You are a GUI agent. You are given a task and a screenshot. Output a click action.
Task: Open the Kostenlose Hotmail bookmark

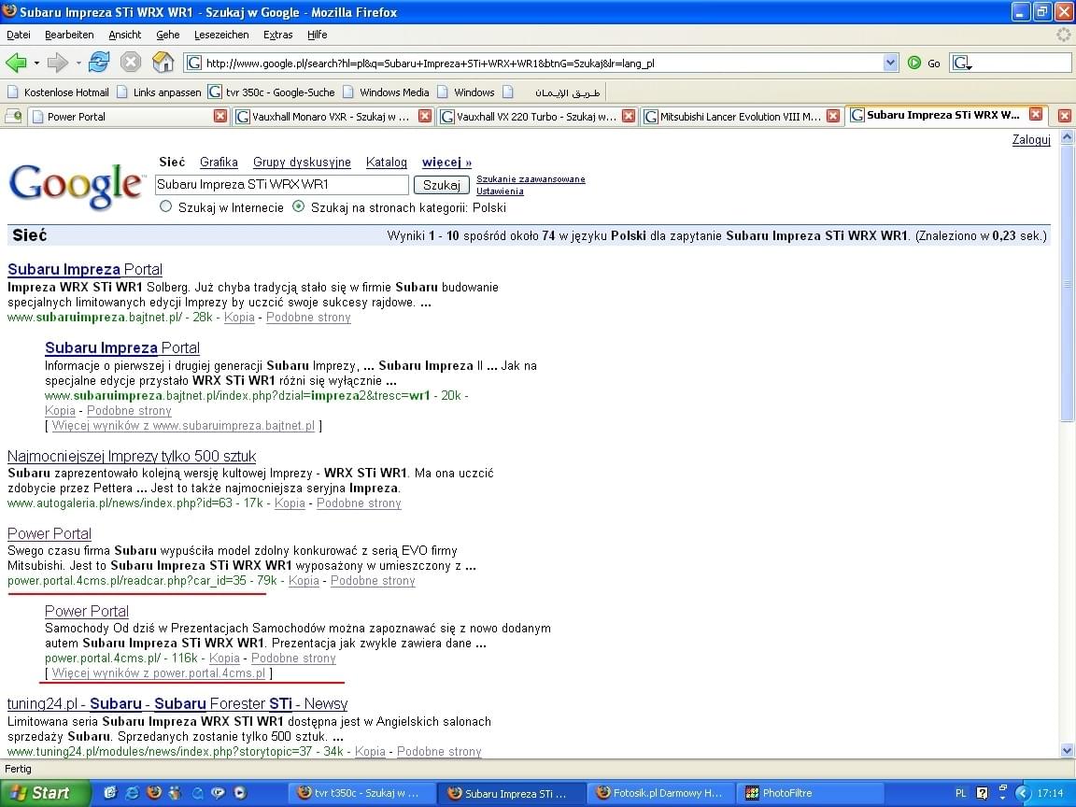[58, 92]
